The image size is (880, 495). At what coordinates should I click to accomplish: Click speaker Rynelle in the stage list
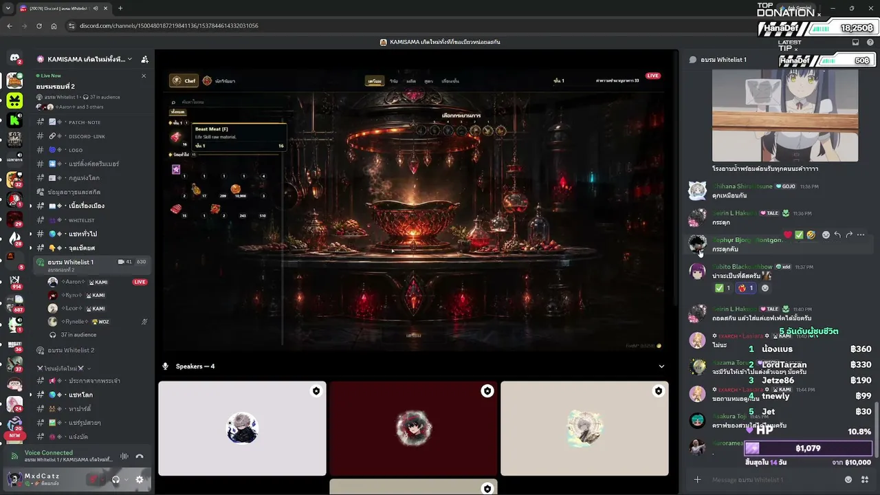pos(98,322)
